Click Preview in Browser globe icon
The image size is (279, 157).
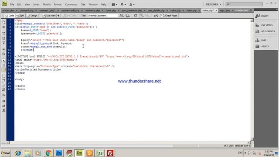coord(128,16)
